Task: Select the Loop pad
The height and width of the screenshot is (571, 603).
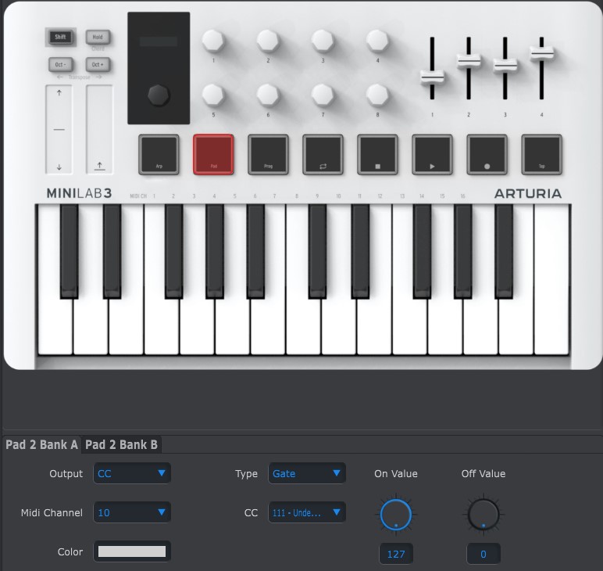Action: click(x=323, y=154)
